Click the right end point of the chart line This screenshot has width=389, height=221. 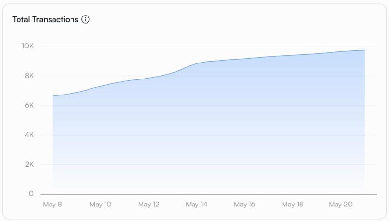click(364, 50)
